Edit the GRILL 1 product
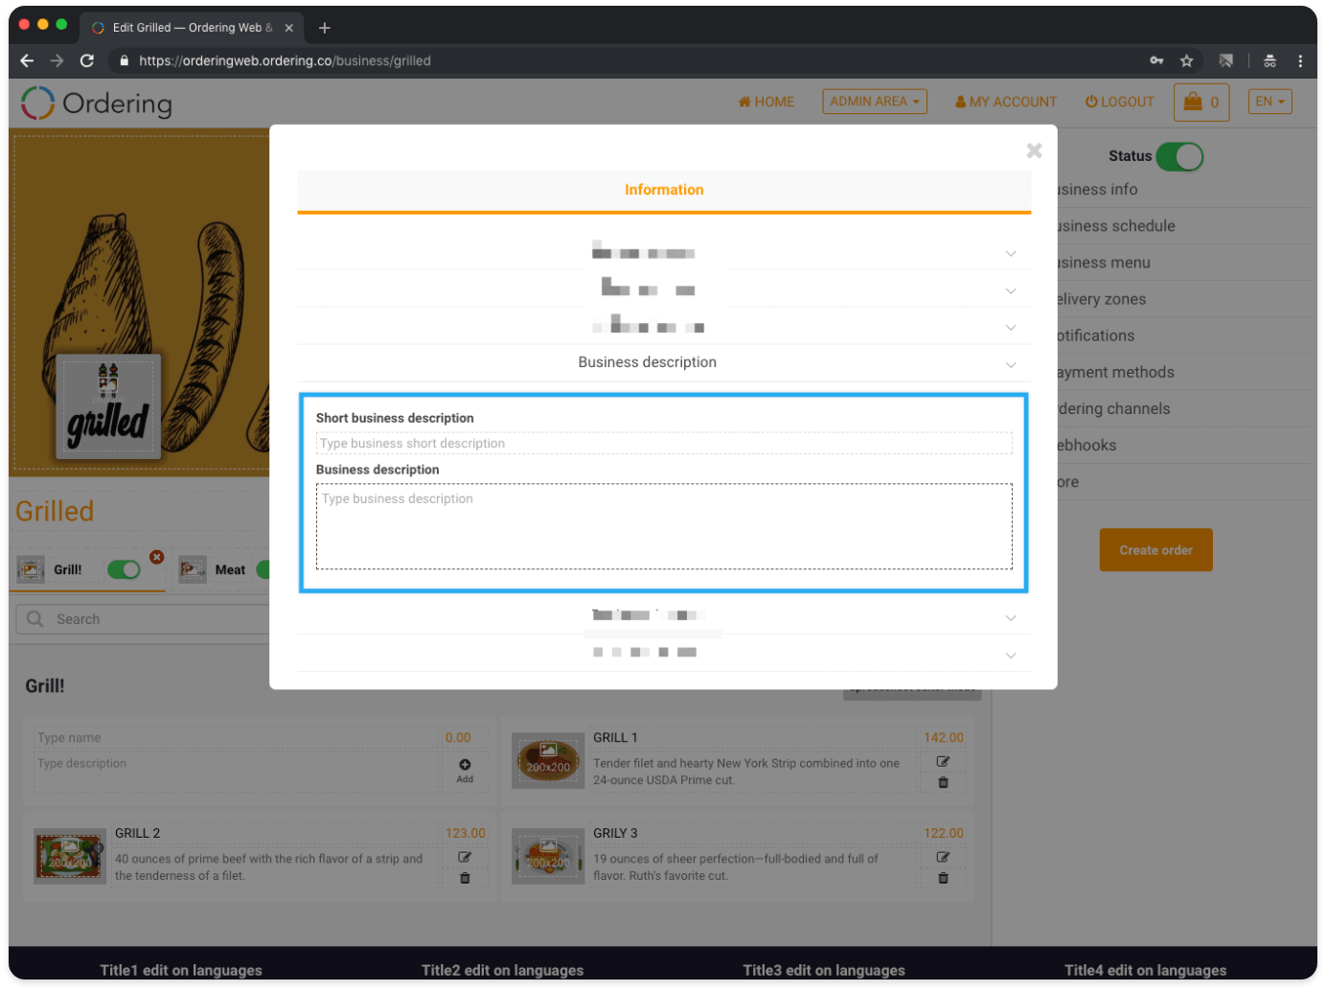1326x991 pixels. [943, 762]
